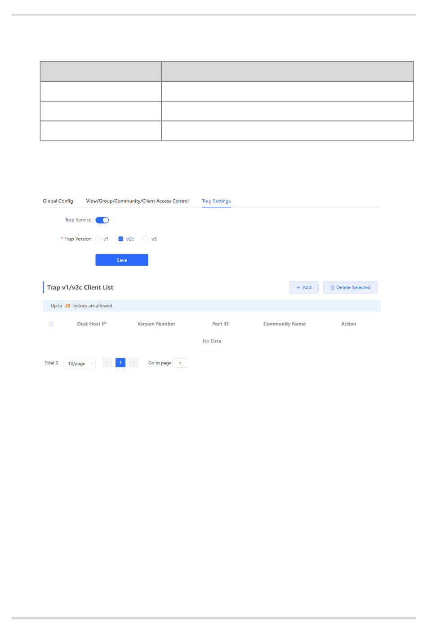Switch to View/Group/Community/Client Access Control tab
The image size is (427, 633).
tap(138, 201)
